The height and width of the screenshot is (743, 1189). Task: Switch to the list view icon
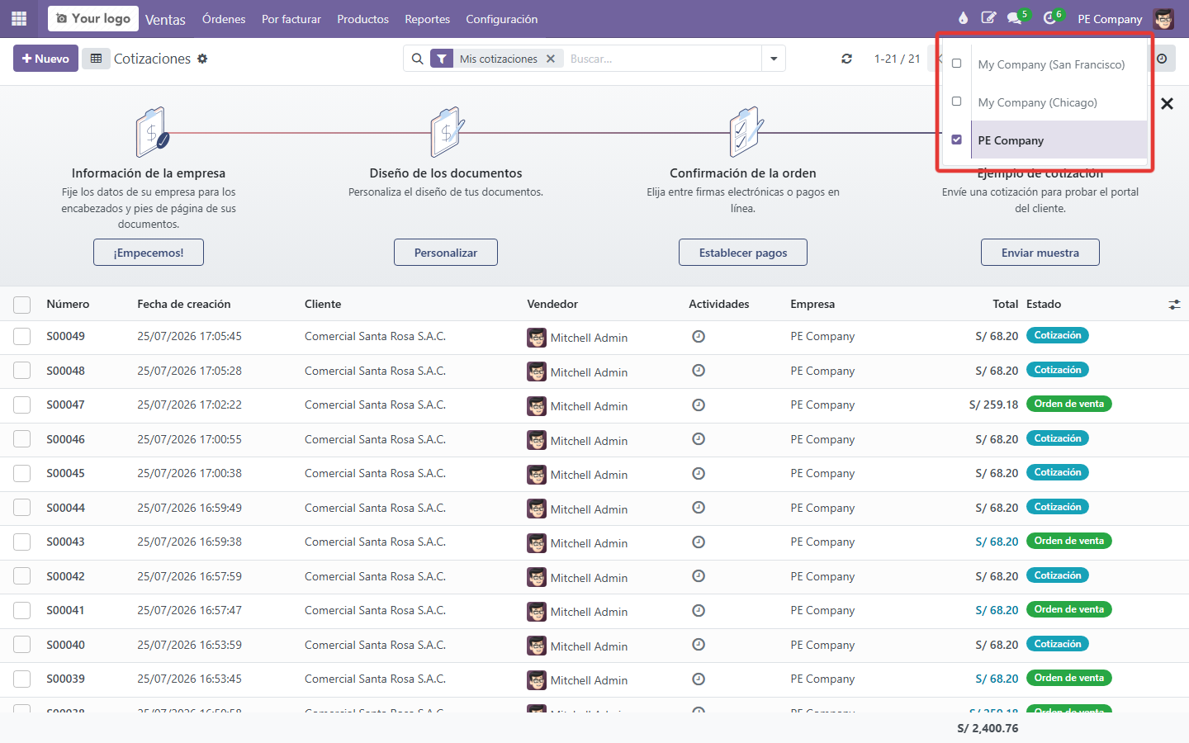click(x=96, y=59)
